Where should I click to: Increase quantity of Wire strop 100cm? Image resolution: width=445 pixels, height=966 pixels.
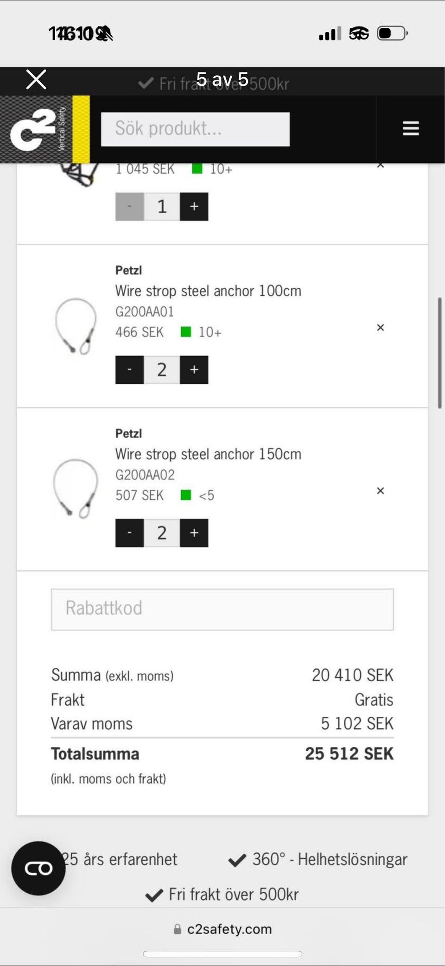coord(194,370)
